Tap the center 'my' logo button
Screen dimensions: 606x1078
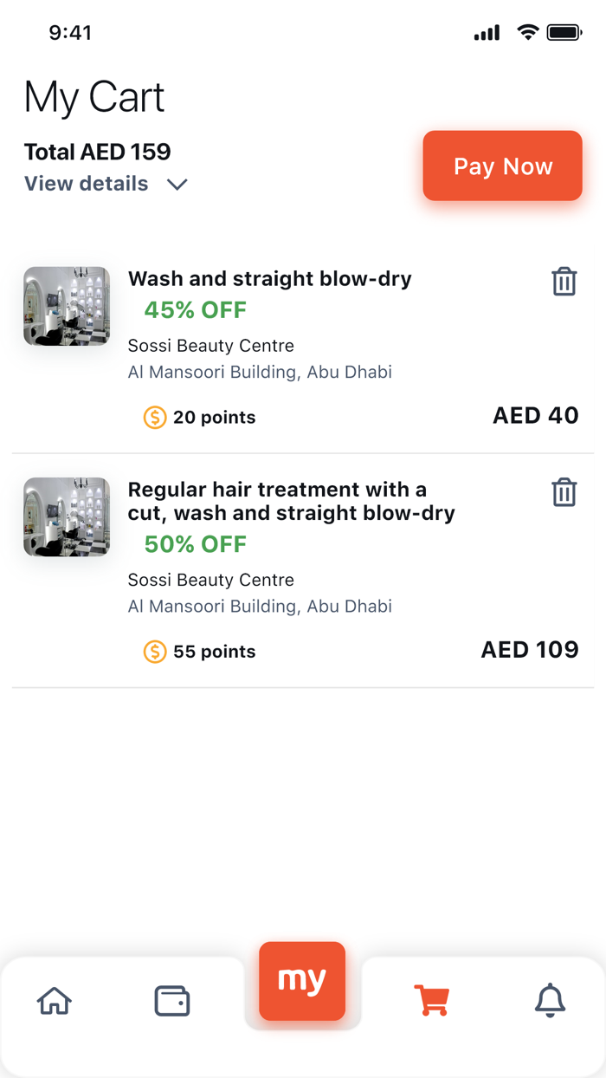click(302, 981)
